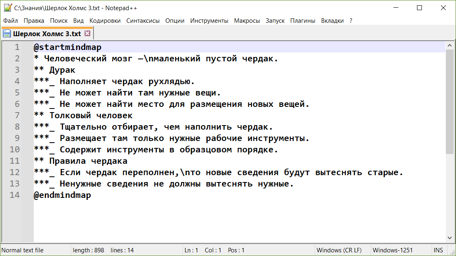
Task: Click 'Ненужные сведения не должны вытеснять нужные.'
Action: tap(177, 184)
